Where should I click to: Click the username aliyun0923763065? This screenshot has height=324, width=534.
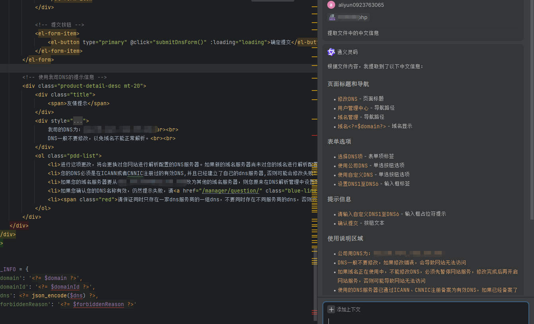[x=361, y=5]
